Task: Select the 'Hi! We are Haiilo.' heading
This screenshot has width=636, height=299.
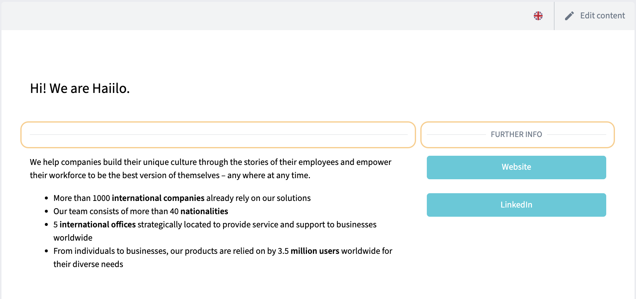Action: click(80, 89)
